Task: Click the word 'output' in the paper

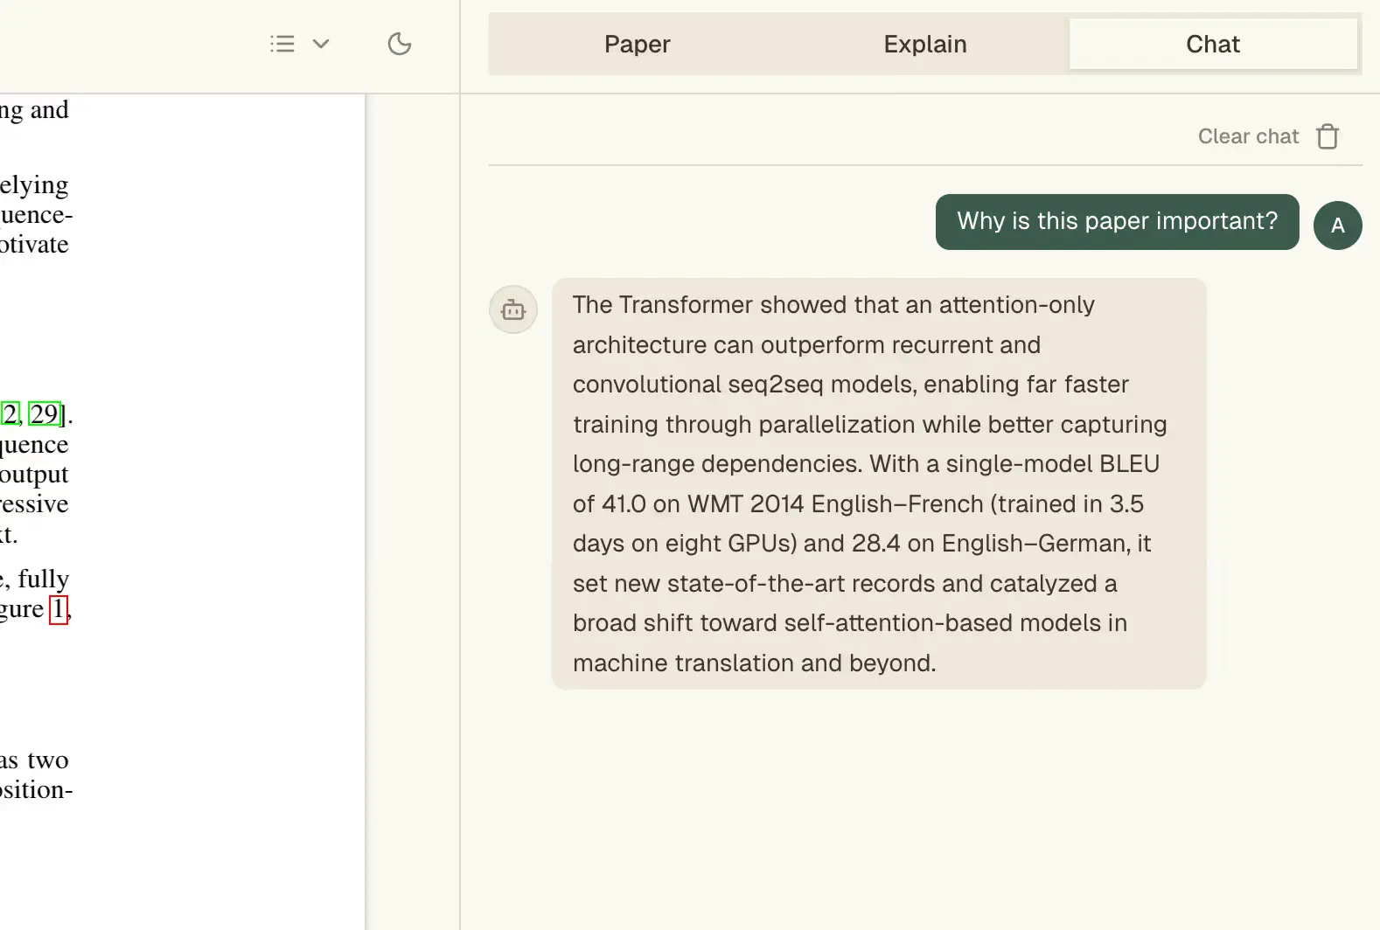Action: (x=35, y=475)
